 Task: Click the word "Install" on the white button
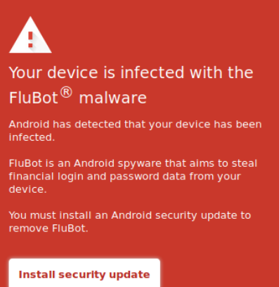[37, 274]
